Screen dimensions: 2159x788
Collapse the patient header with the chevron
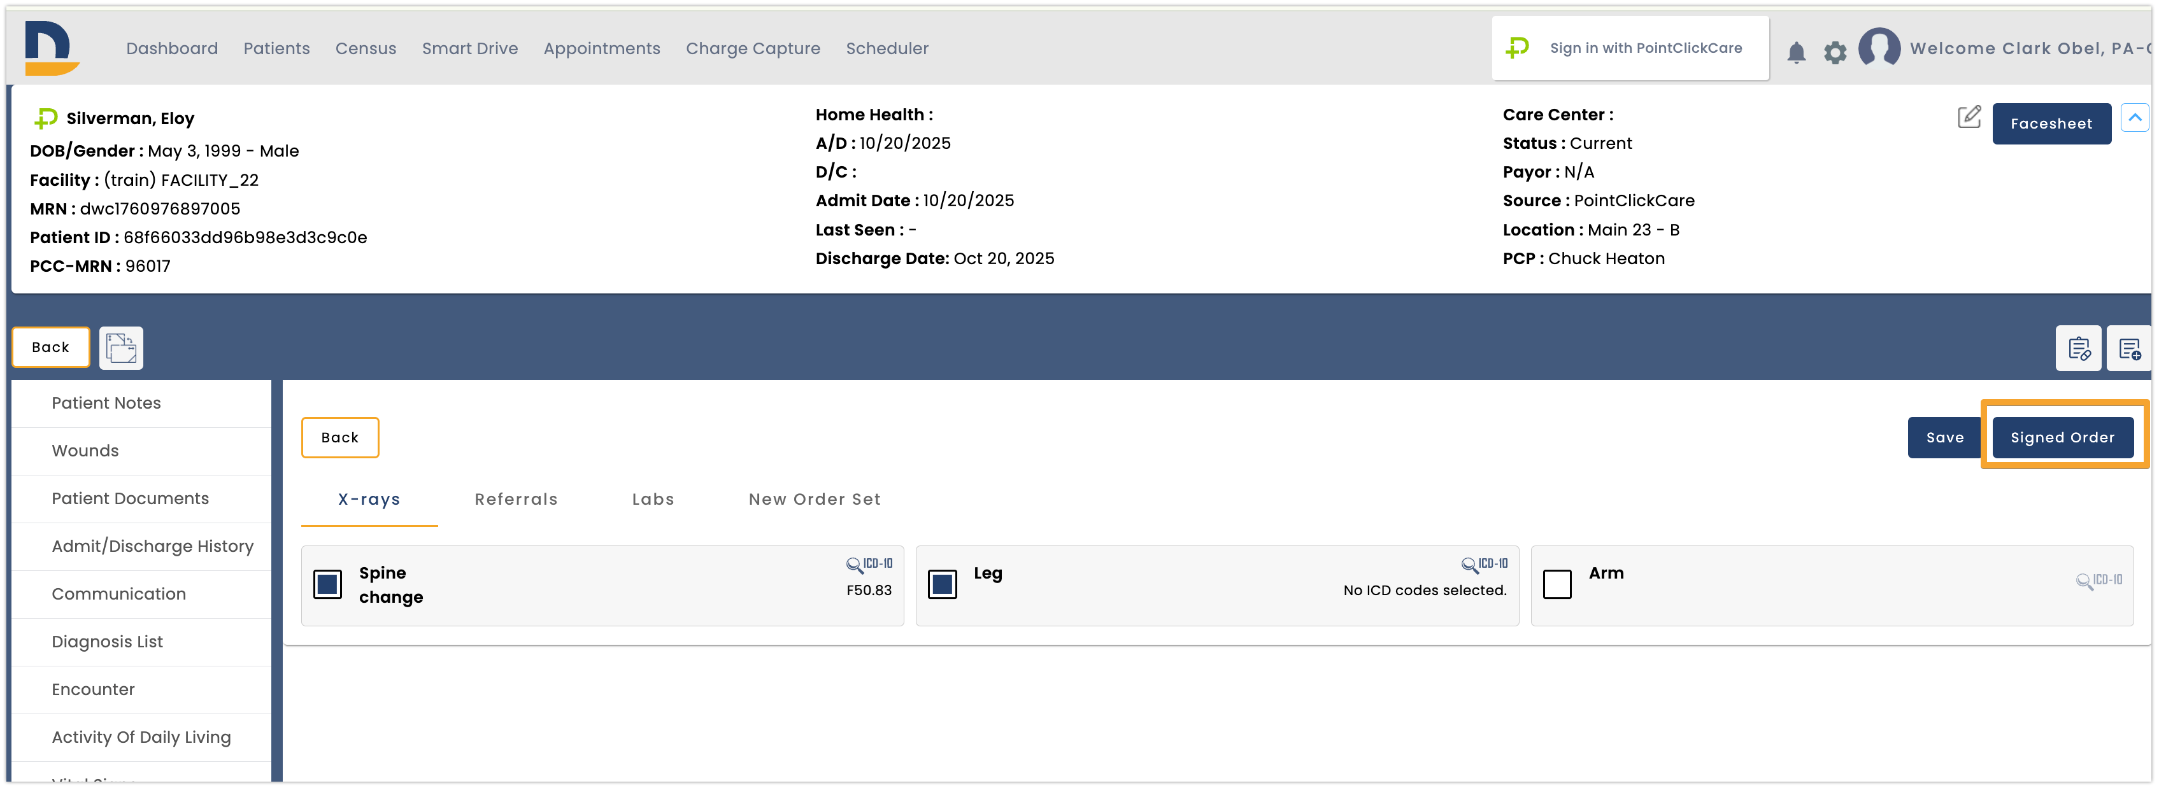pos(2135,117)
